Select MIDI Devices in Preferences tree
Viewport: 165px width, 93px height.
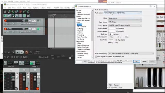(81, 27)
